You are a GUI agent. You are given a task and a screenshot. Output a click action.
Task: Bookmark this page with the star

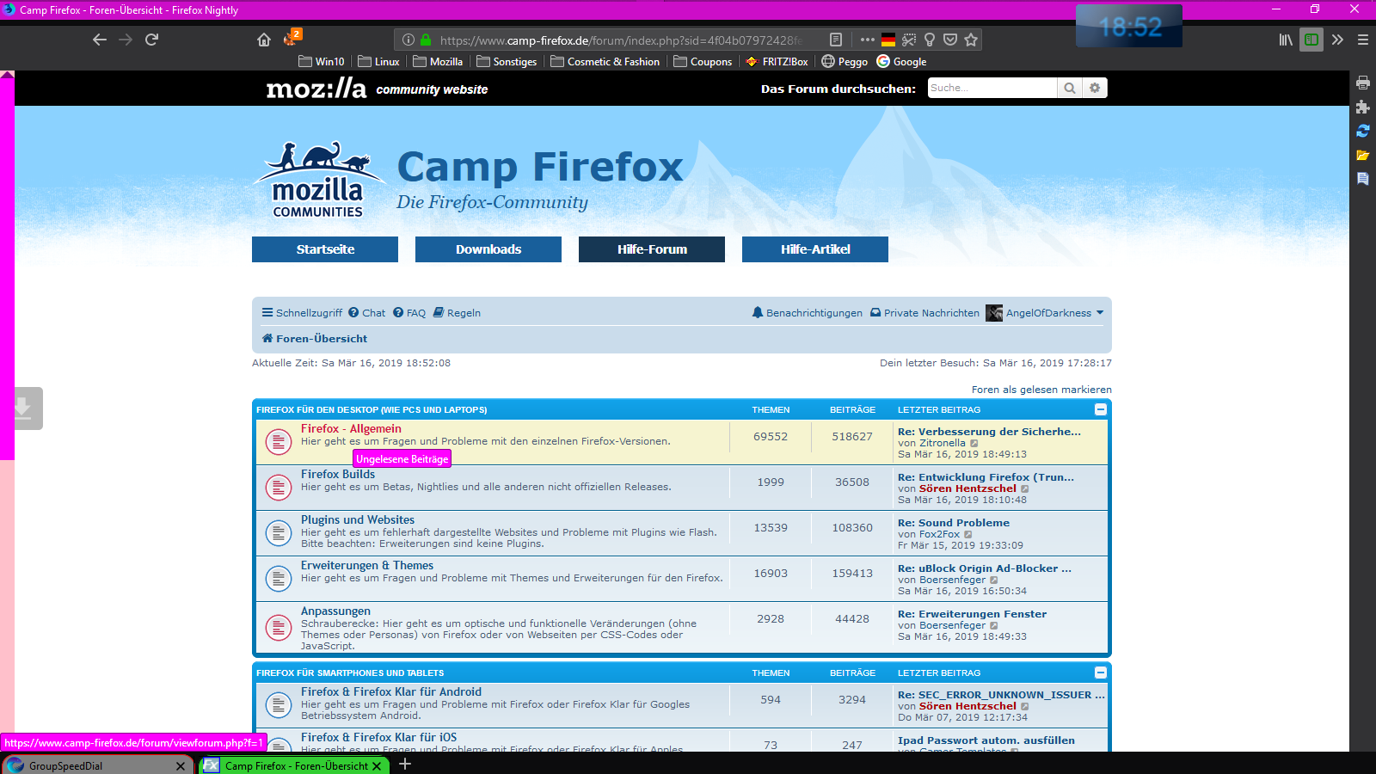971,40
